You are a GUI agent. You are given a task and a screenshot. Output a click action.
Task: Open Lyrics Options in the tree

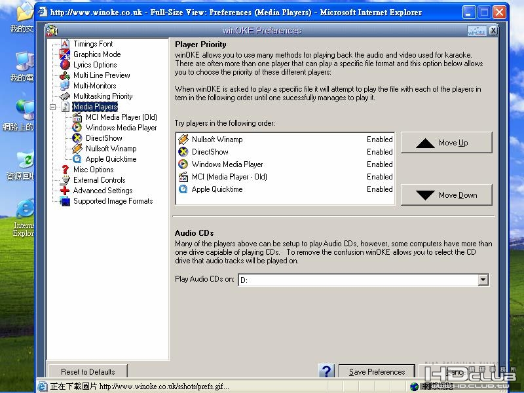95,65
